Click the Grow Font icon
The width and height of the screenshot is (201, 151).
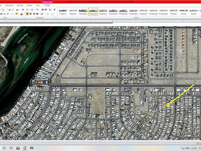[x=9, y=10]
